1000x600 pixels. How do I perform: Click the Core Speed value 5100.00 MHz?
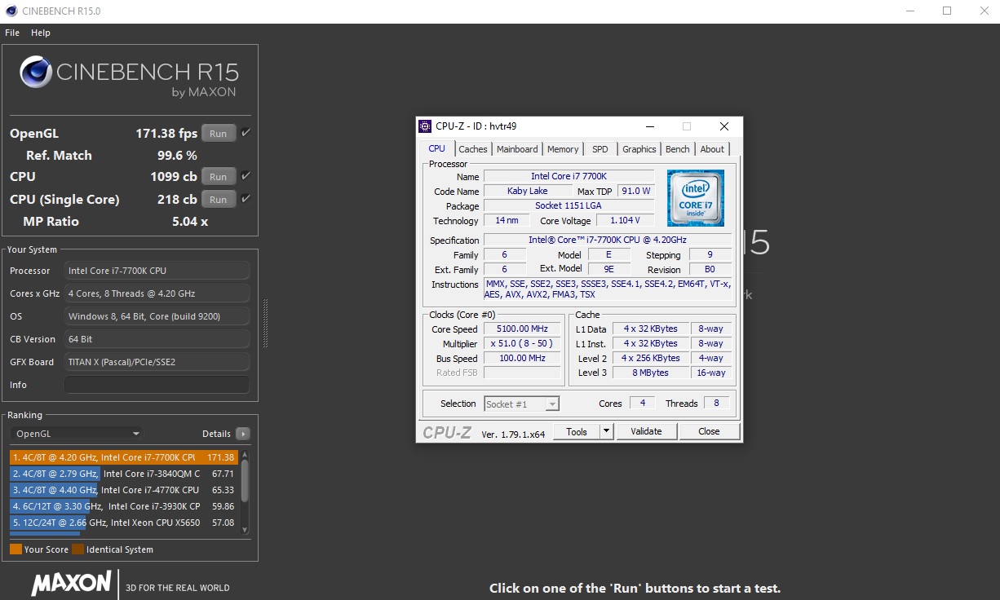point(522,329)
